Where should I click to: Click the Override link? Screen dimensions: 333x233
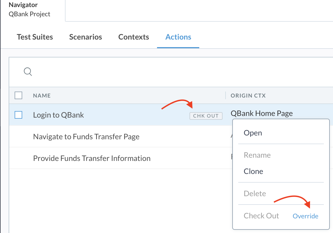(305, 216)
